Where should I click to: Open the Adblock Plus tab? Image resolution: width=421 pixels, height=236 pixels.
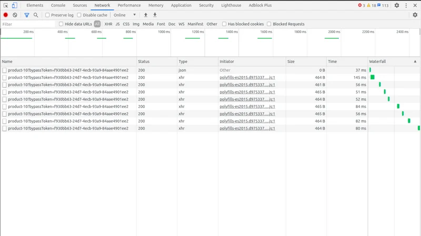tap(260, 5)
